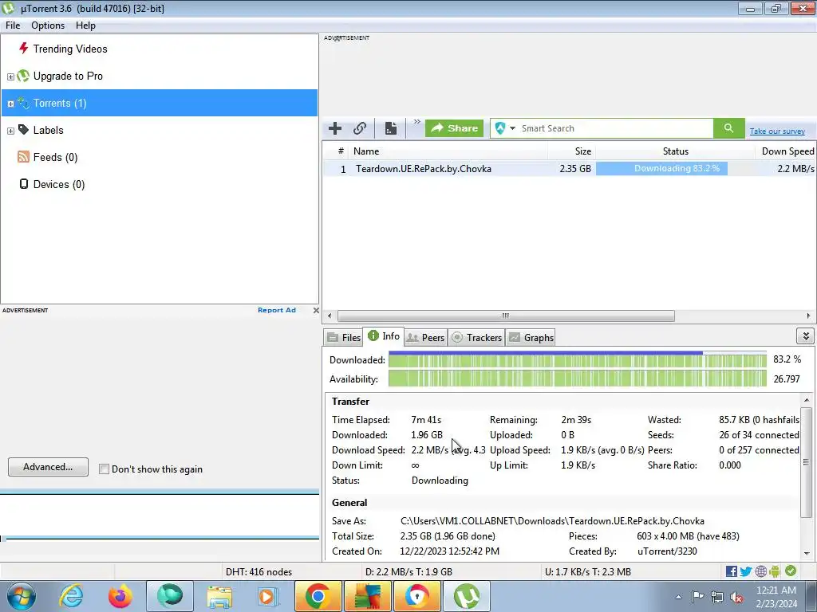Click the Downloaded pieces bar
Viewport: 817px width, 612px height.
coord(578,360)
